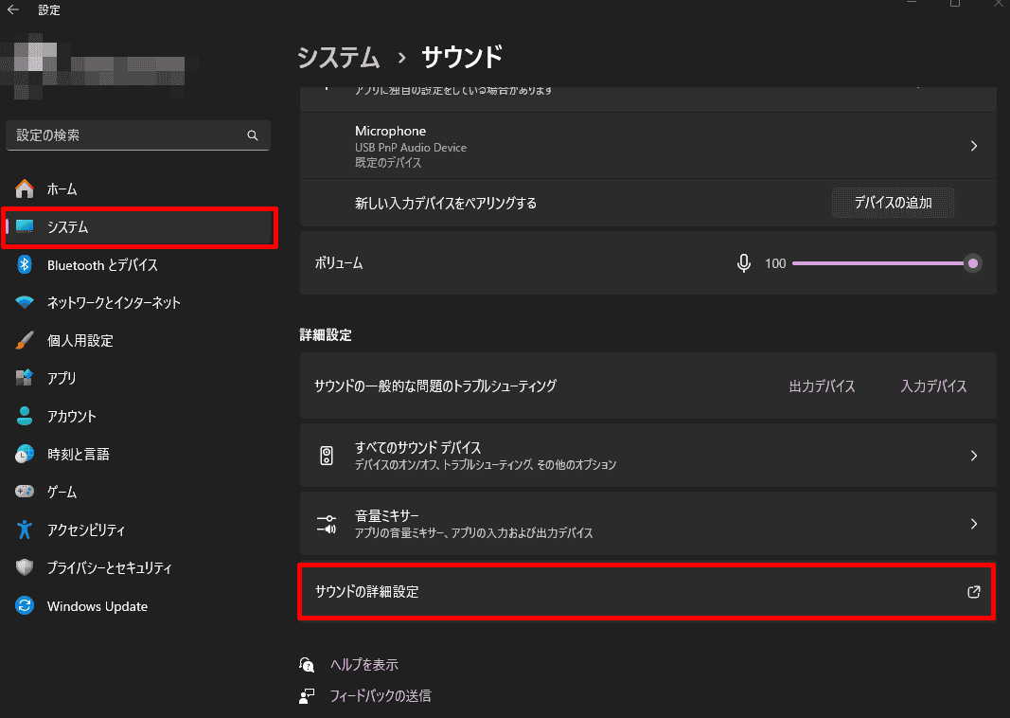The height and width of the screenshot is (718, 1010).
Task: Click the ヘルプを表示 link
Action: click(363, 665)
